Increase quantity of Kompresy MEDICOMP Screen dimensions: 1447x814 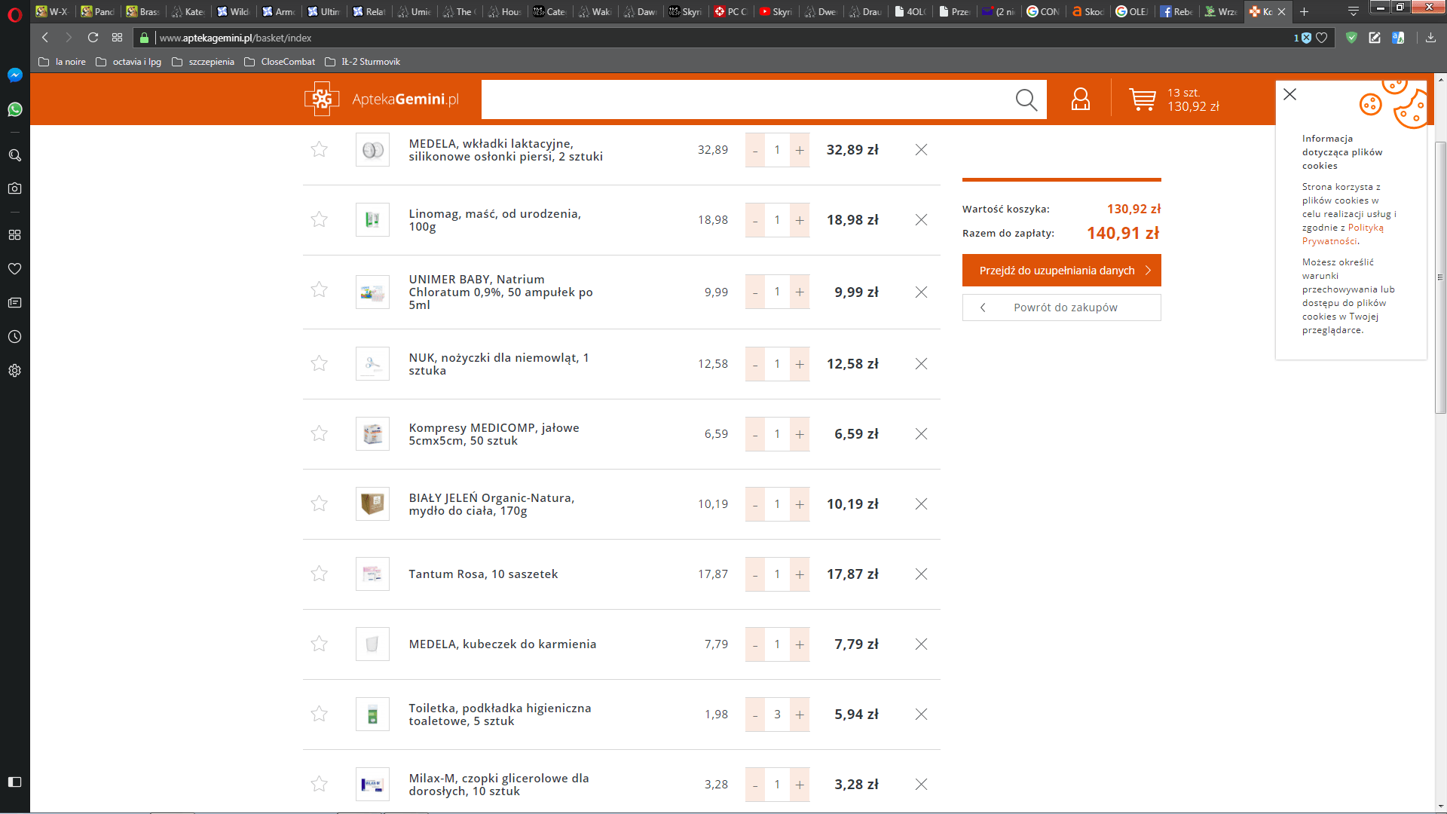pyautogui.click(x=800, y=434)
